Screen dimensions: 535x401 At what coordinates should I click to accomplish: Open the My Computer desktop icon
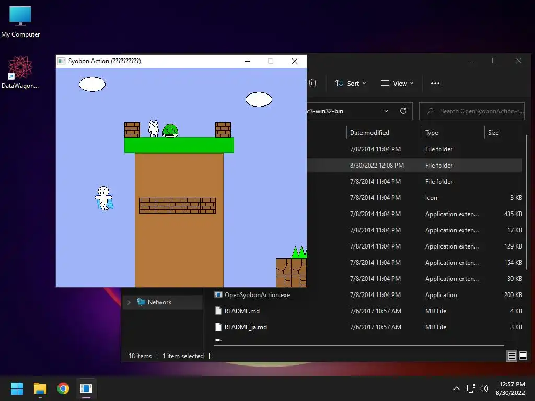pos(20,22)
